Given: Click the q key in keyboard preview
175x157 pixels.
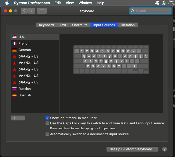Looking at the screenshot, I should 84,56.
